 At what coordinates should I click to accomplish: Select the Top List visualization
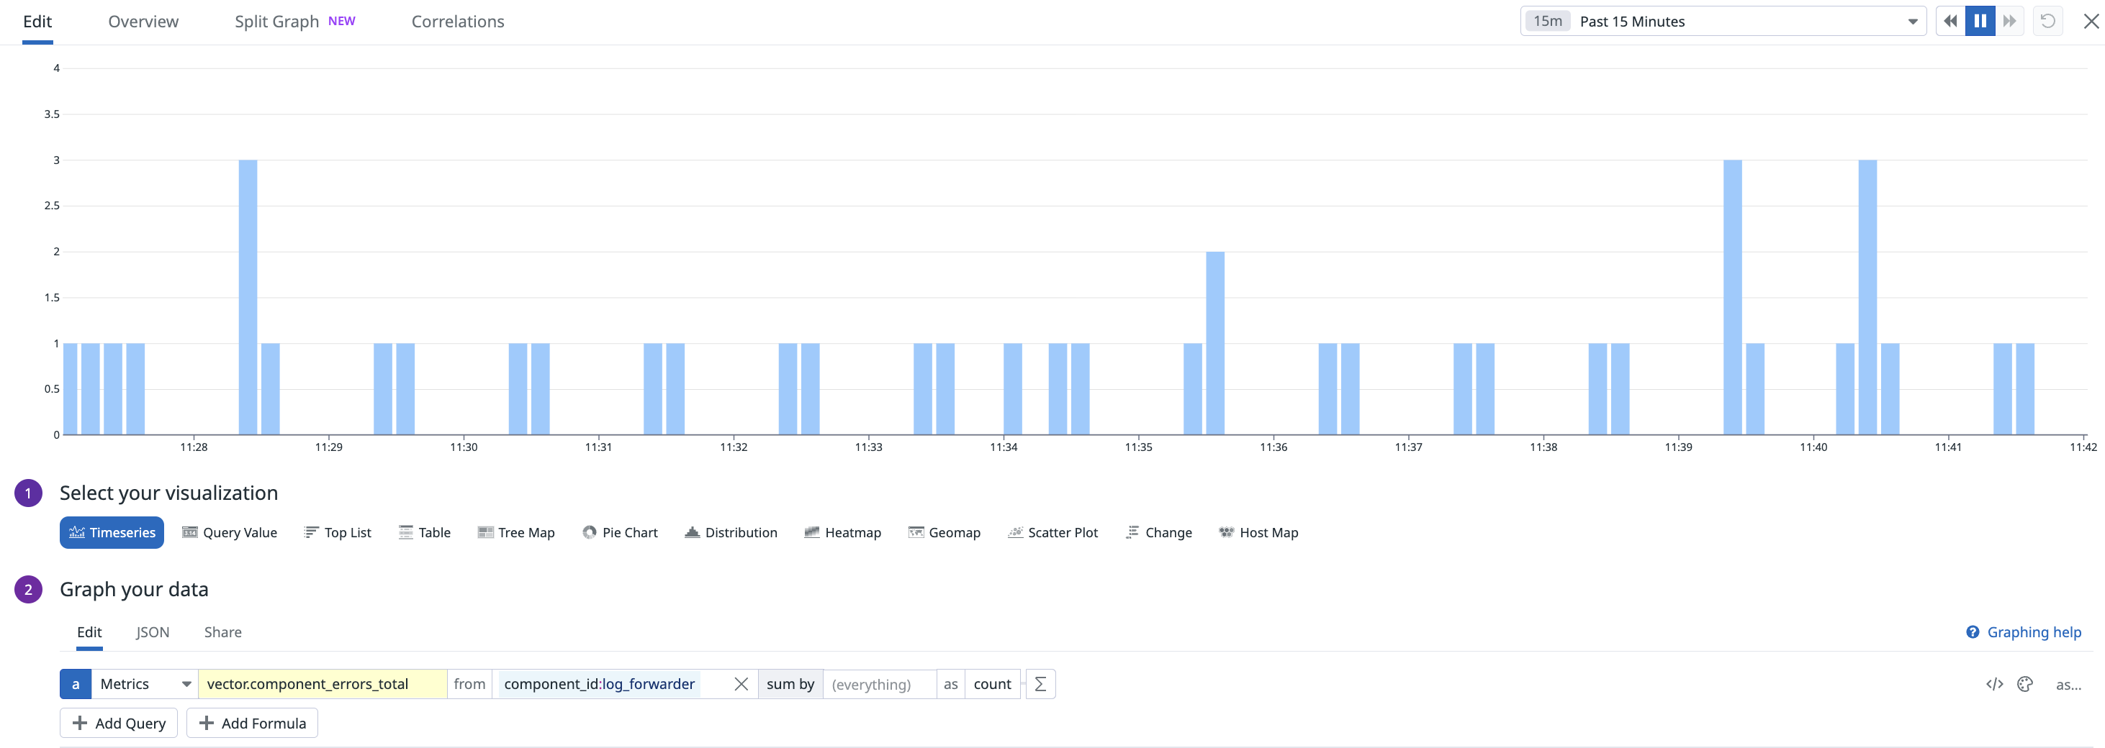pyautogui.click(x=337, y=532)
